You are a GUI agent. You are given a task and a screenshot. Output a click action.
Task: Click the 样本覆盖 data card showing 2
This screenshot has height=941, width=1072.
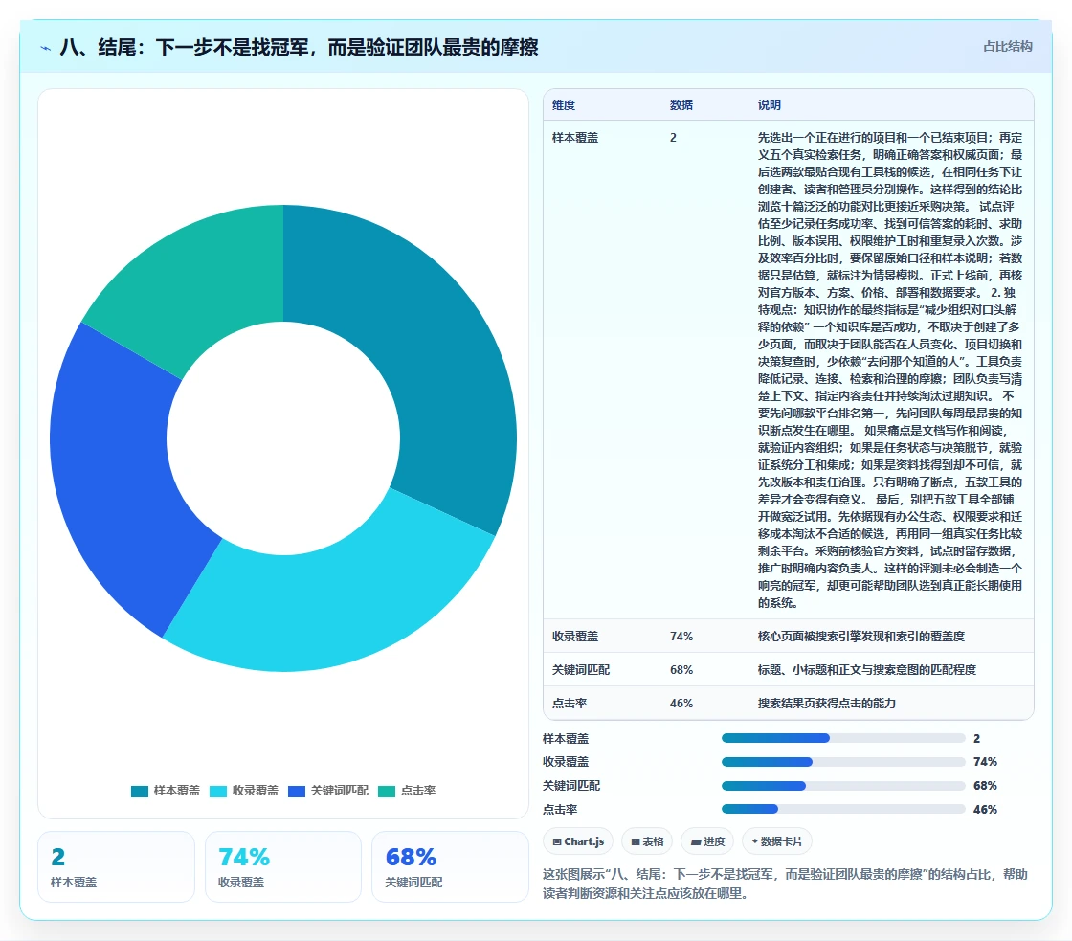(x=116, y=866)
